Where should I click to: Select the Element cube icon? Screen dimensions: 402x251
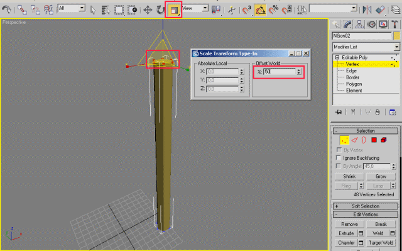point(384,140)
